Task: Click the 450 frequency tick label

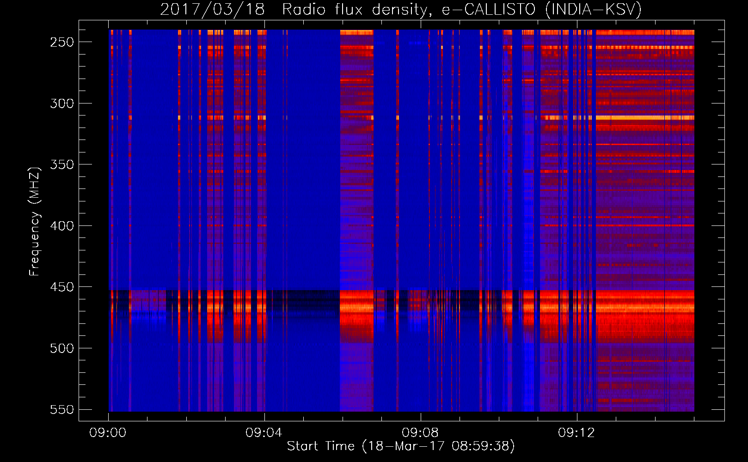Action: click(x=62, y=287)
